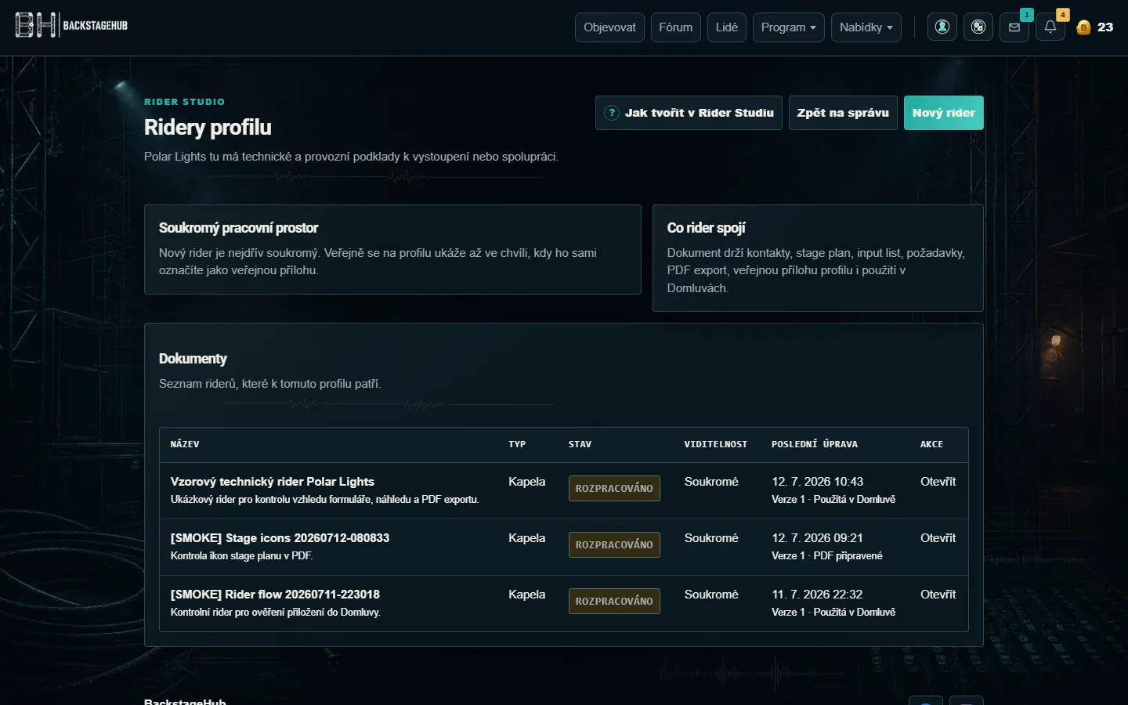Open the user profile avatar icon
1128x705 pixels.
click(x=942, y=27)
